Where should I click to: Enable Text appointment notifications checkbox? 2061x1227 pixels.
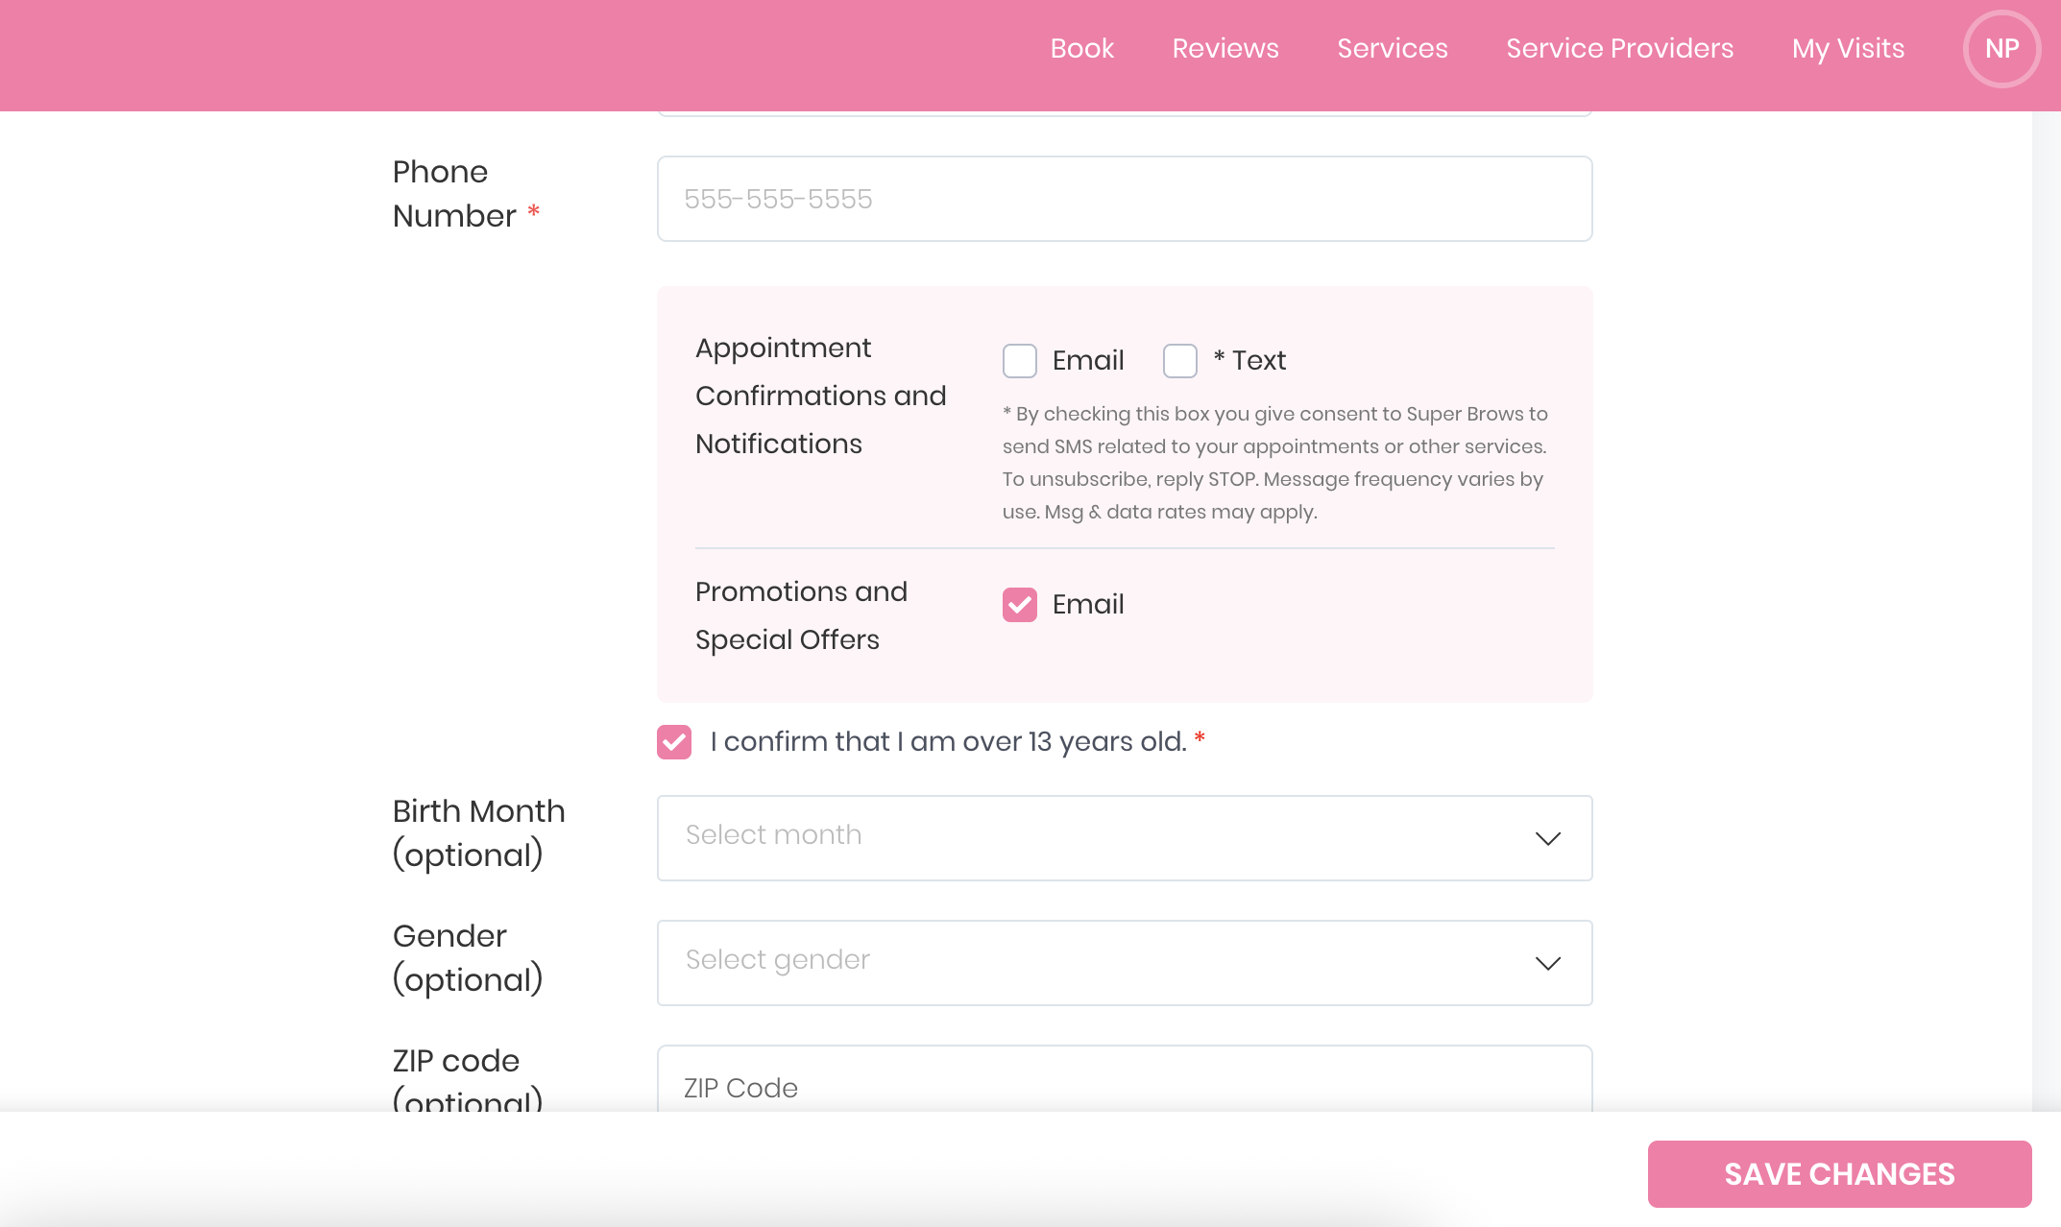click(1179, 361)
